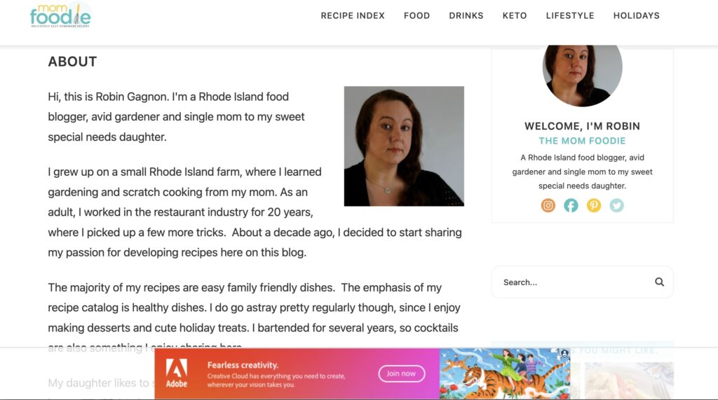Select Keto in the navigation bar
This screenshot has width=718, height=400.
click(515, 15)
